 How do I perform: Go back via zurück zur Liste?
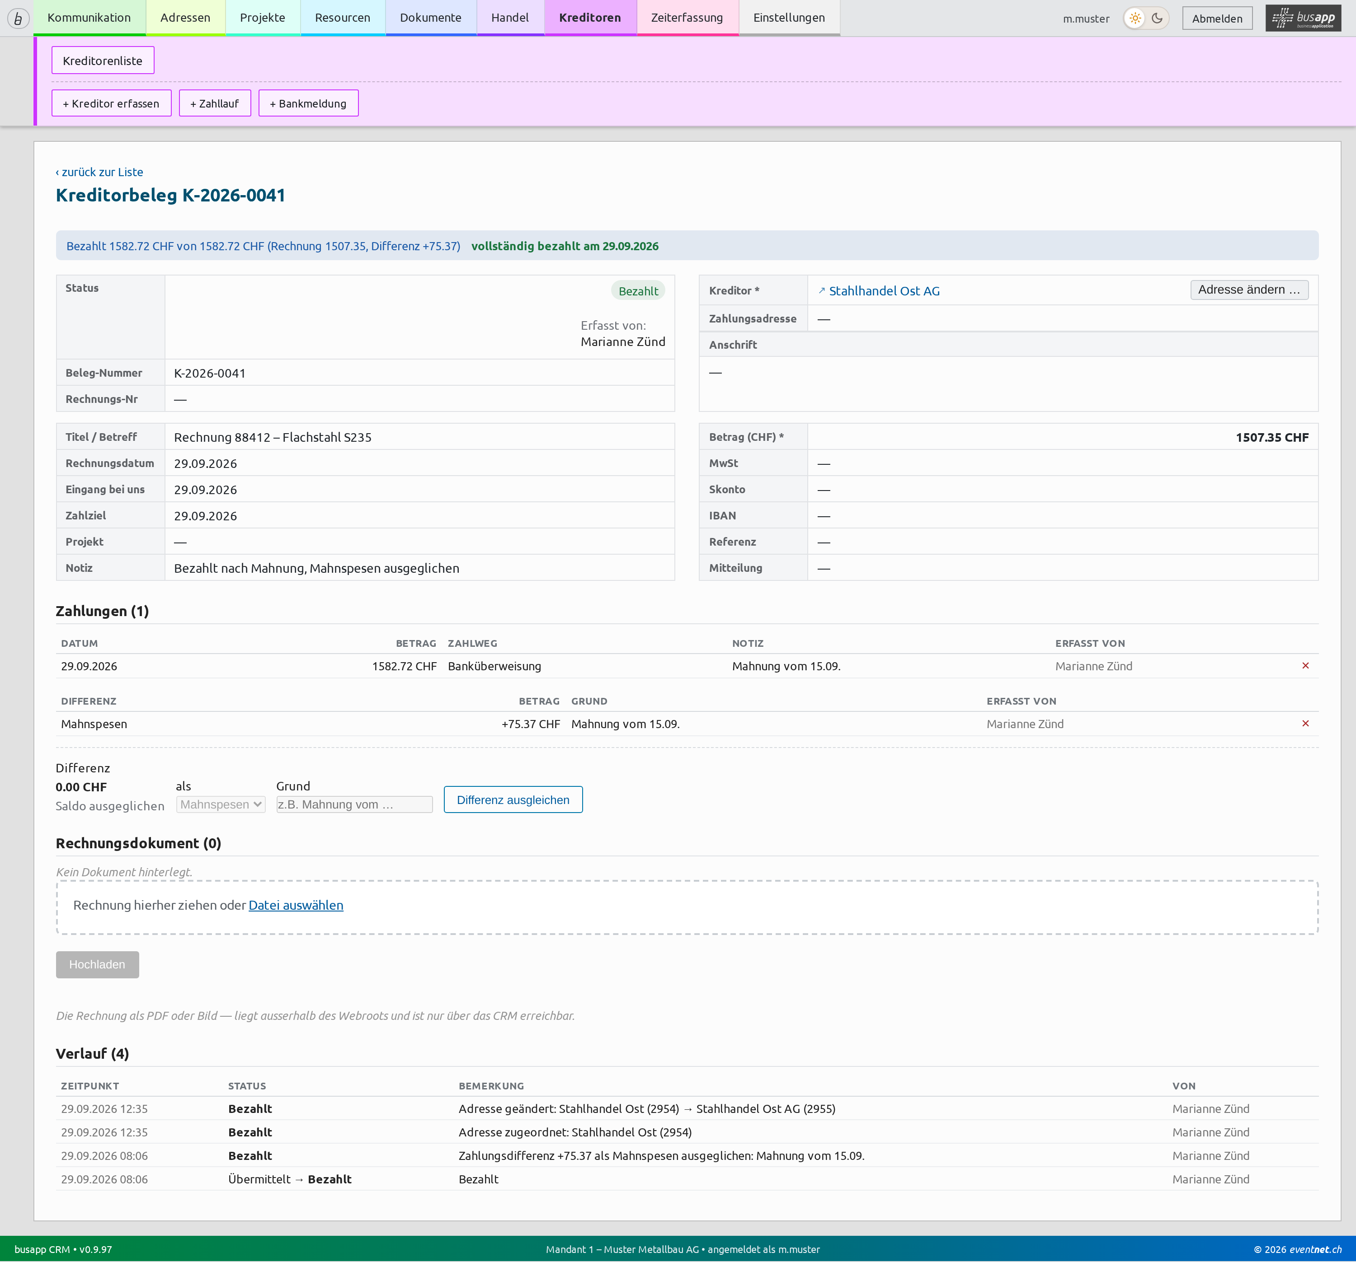99,172
